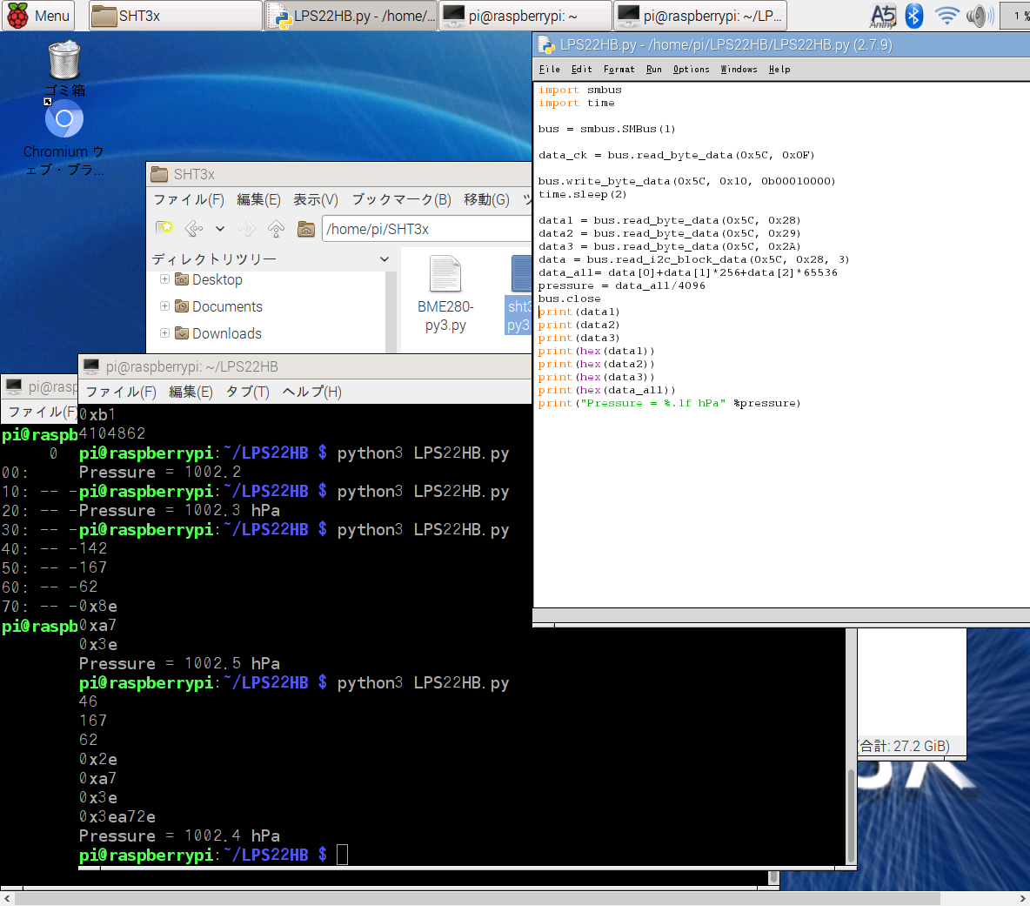
Task: Open the Run menu in IDLE
Action: tap(653, 70)
